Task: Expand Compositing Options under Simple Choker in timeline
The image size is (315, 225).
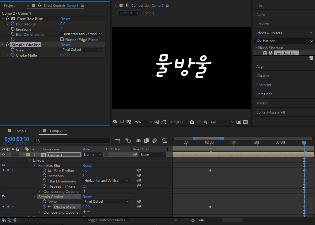Action: pos(39,212)
